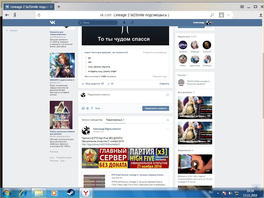The height and width of the screenshot is (198, 264).
Task: Open "MMORPG Legend online 2" ad title
Action: (62, 80)
